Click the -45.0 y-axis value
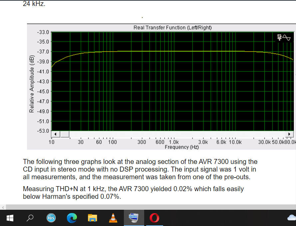This screenshot has width=296, height=226. (x=43, y=92)
